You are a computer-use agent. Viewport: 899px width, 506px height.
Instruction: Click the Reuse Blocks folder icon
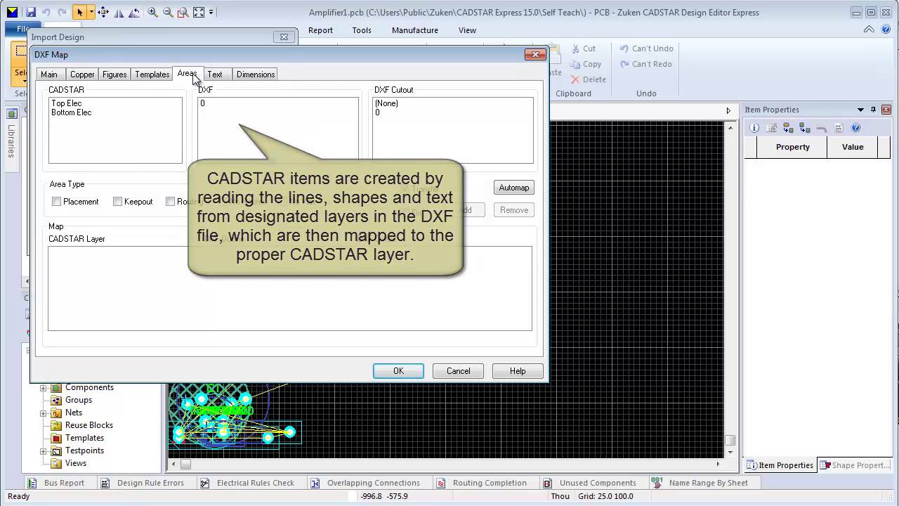pos(56,425)
